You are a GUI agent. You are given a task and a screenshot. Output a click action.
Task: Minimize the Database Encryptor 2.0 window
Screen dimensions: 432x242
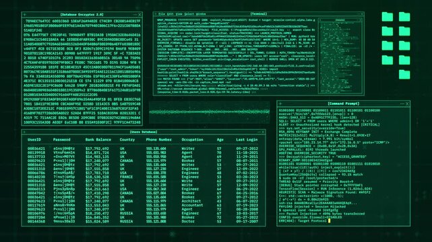click(135, 15)
